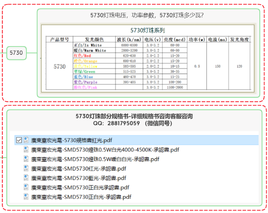The width and height of the screenshot is (268, 213).
Task: Click the 红色/Red color row label
Action: pyautogui.click(x=82, y=56)
